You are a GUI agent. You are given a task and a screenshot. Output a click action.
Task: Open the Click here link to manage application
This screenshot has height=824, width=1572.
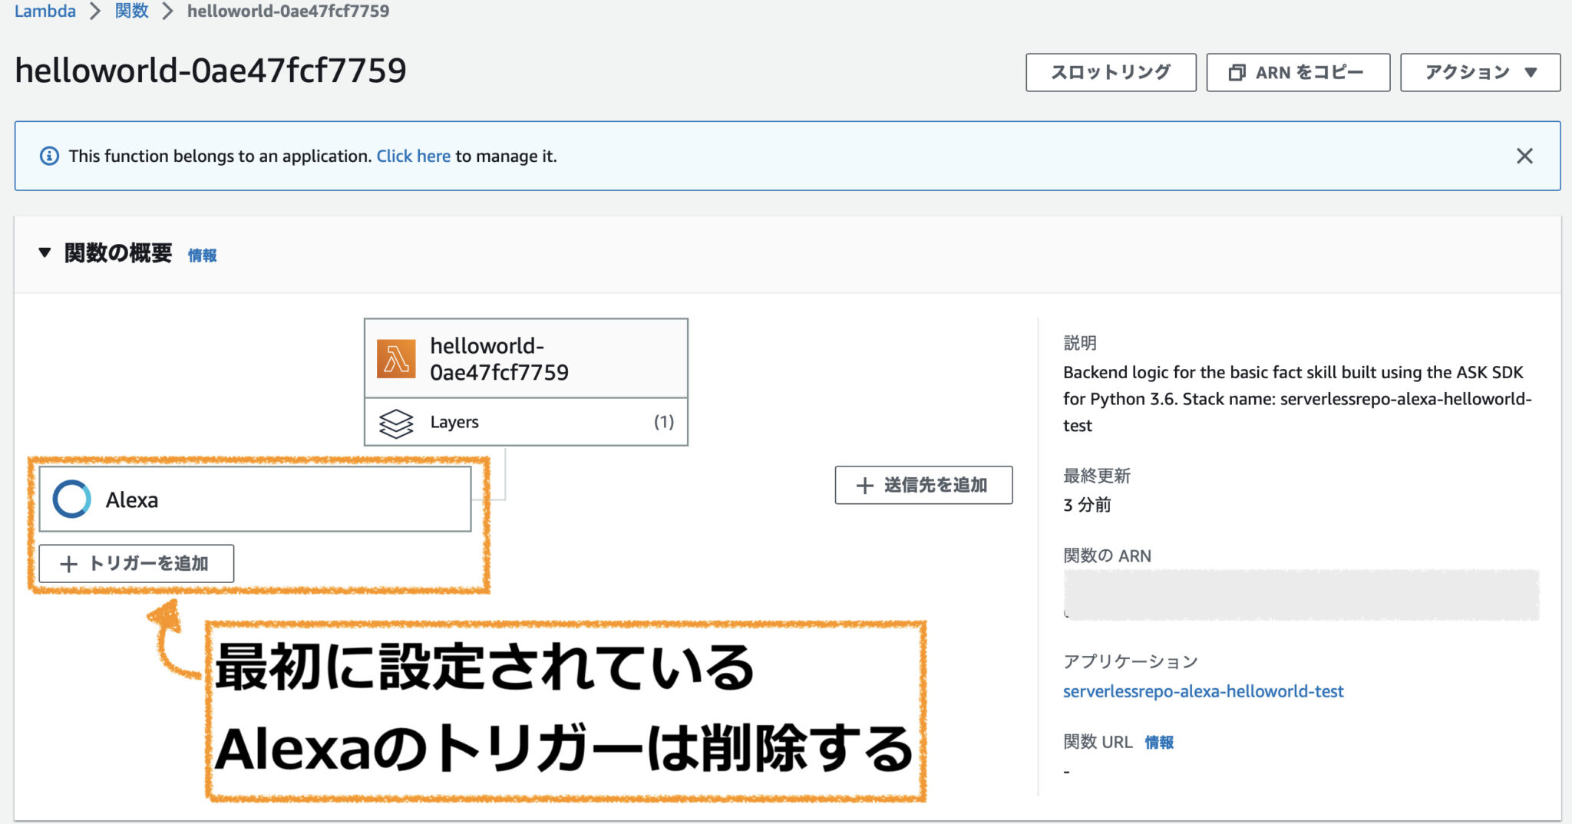[x=414, y=156]
